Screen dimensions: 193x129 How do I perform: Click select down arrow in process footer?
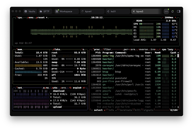[x=105, y=110]
